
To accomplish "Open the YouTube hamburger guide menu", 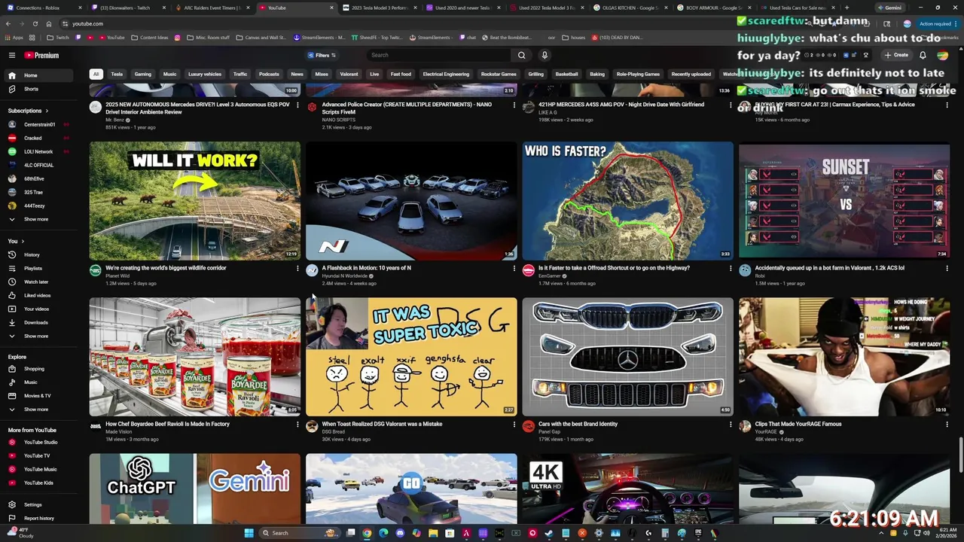I will point(12,55).
